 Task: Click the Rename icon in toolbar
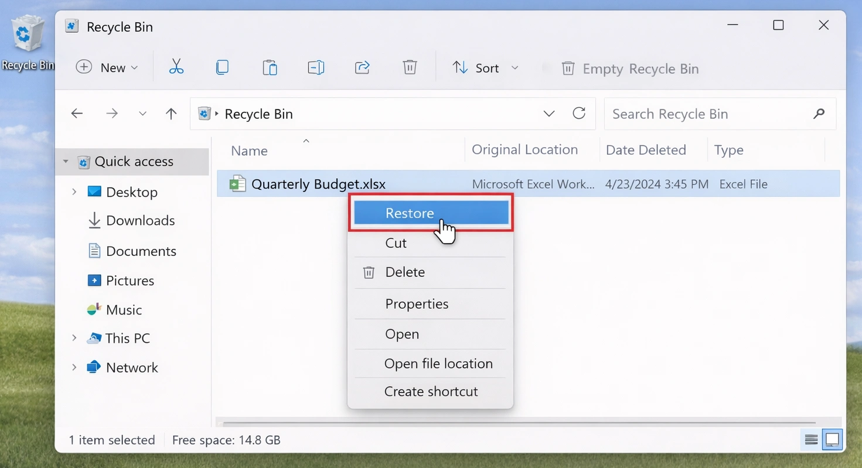tap(316, 67)
